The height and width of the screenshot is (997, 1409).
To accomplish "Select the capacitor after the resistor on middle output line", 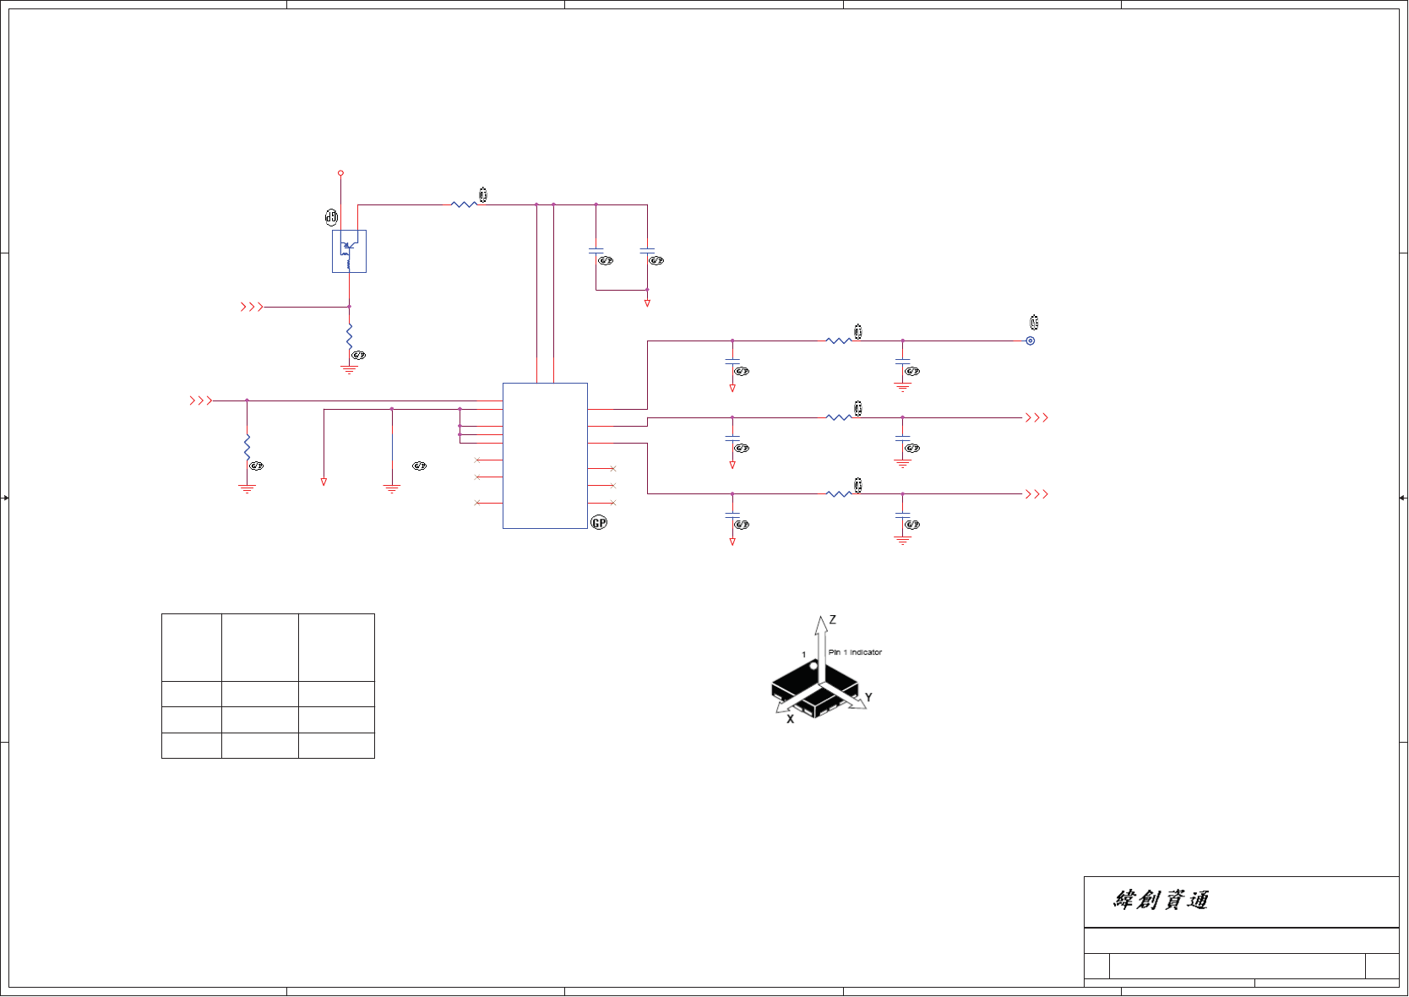I will point(902,439).
